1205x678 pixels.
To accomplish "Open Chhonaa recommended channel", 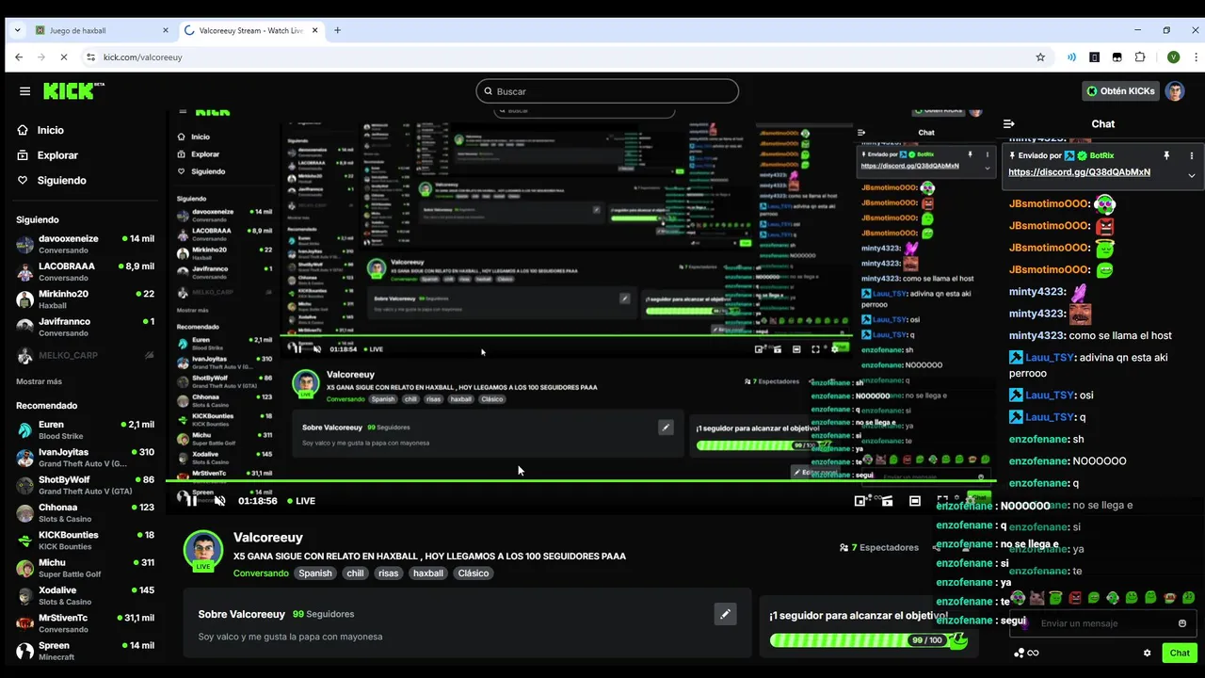I will 85,512.
